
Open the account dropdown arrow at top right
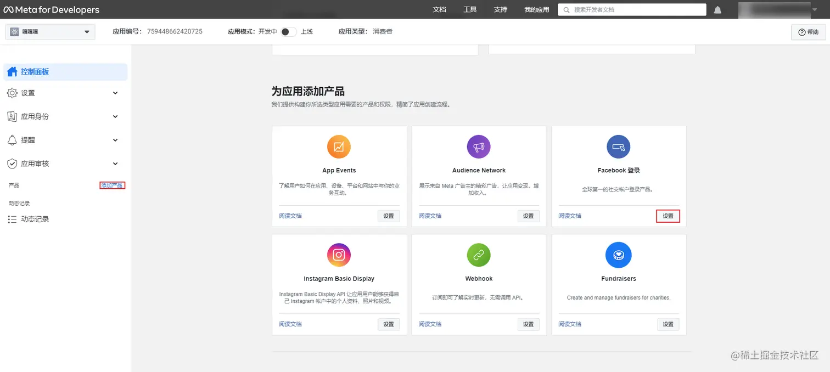pyautogui.click(x=814, y=10)
